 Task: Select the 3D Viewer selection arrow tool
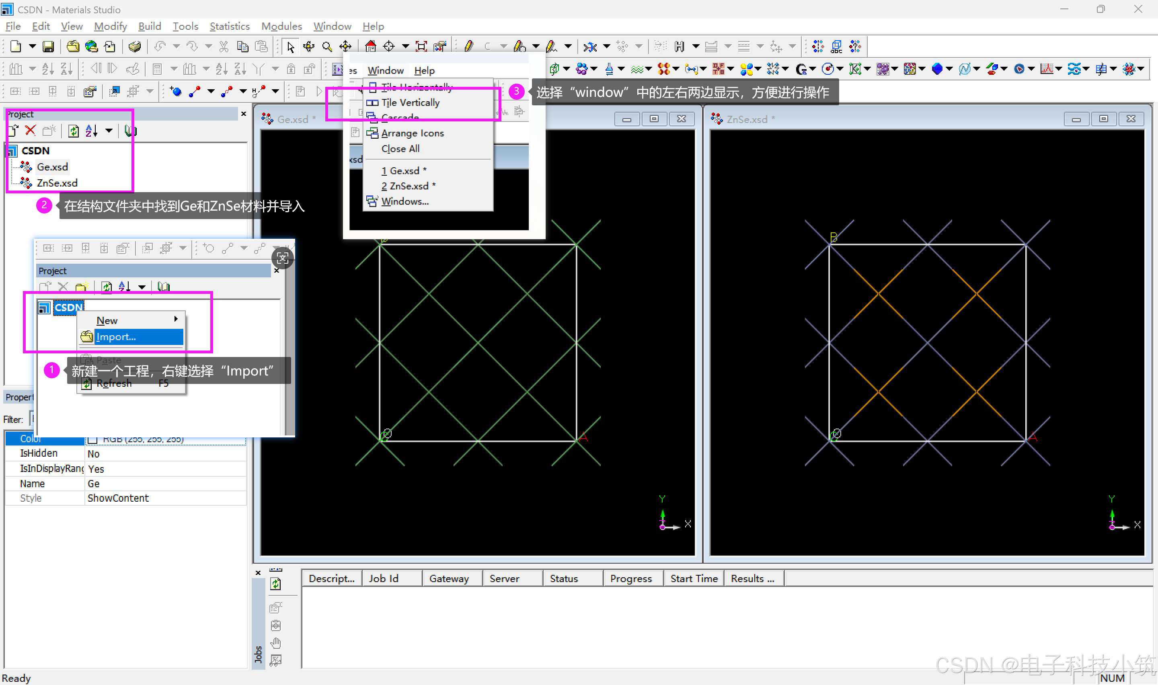[x=290, y=46]
